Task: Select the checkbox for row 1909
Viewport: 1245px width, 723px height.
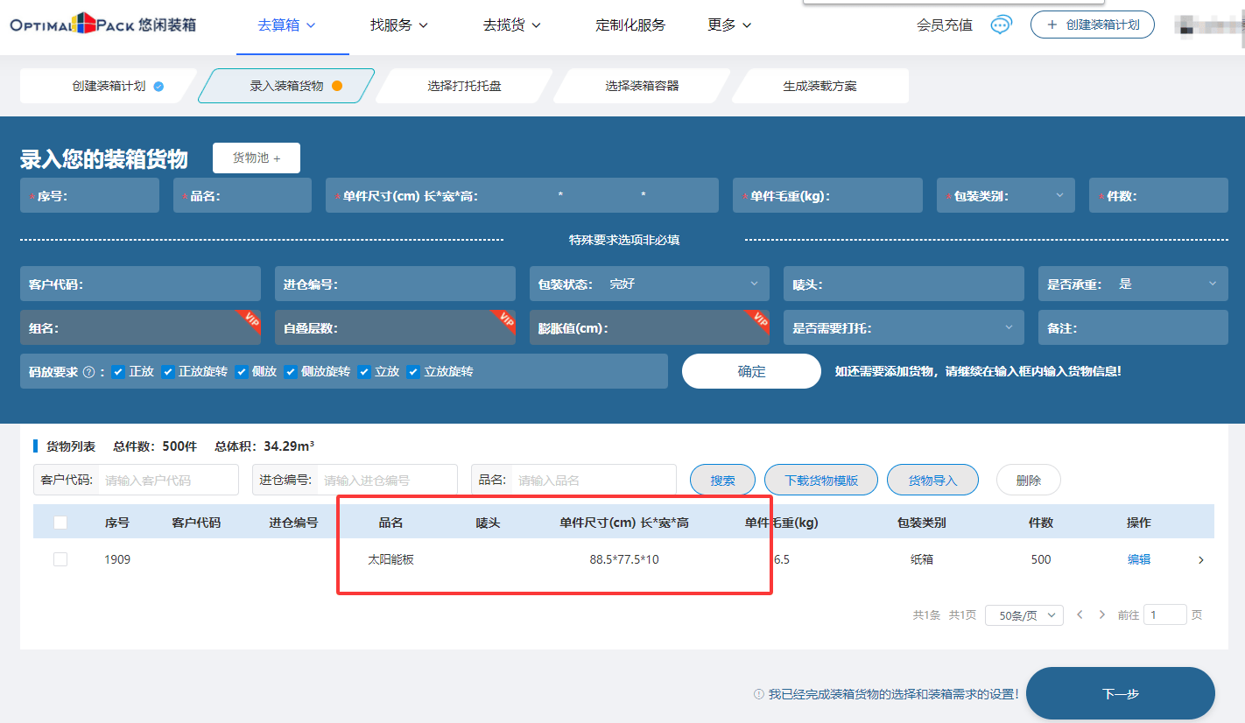Action: click(60, 559)
